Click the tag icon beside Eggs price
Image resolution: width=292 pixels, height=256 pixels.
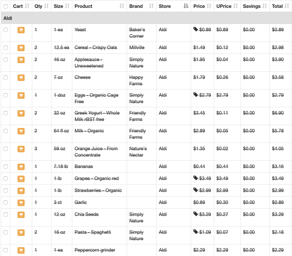pos(195,95)
